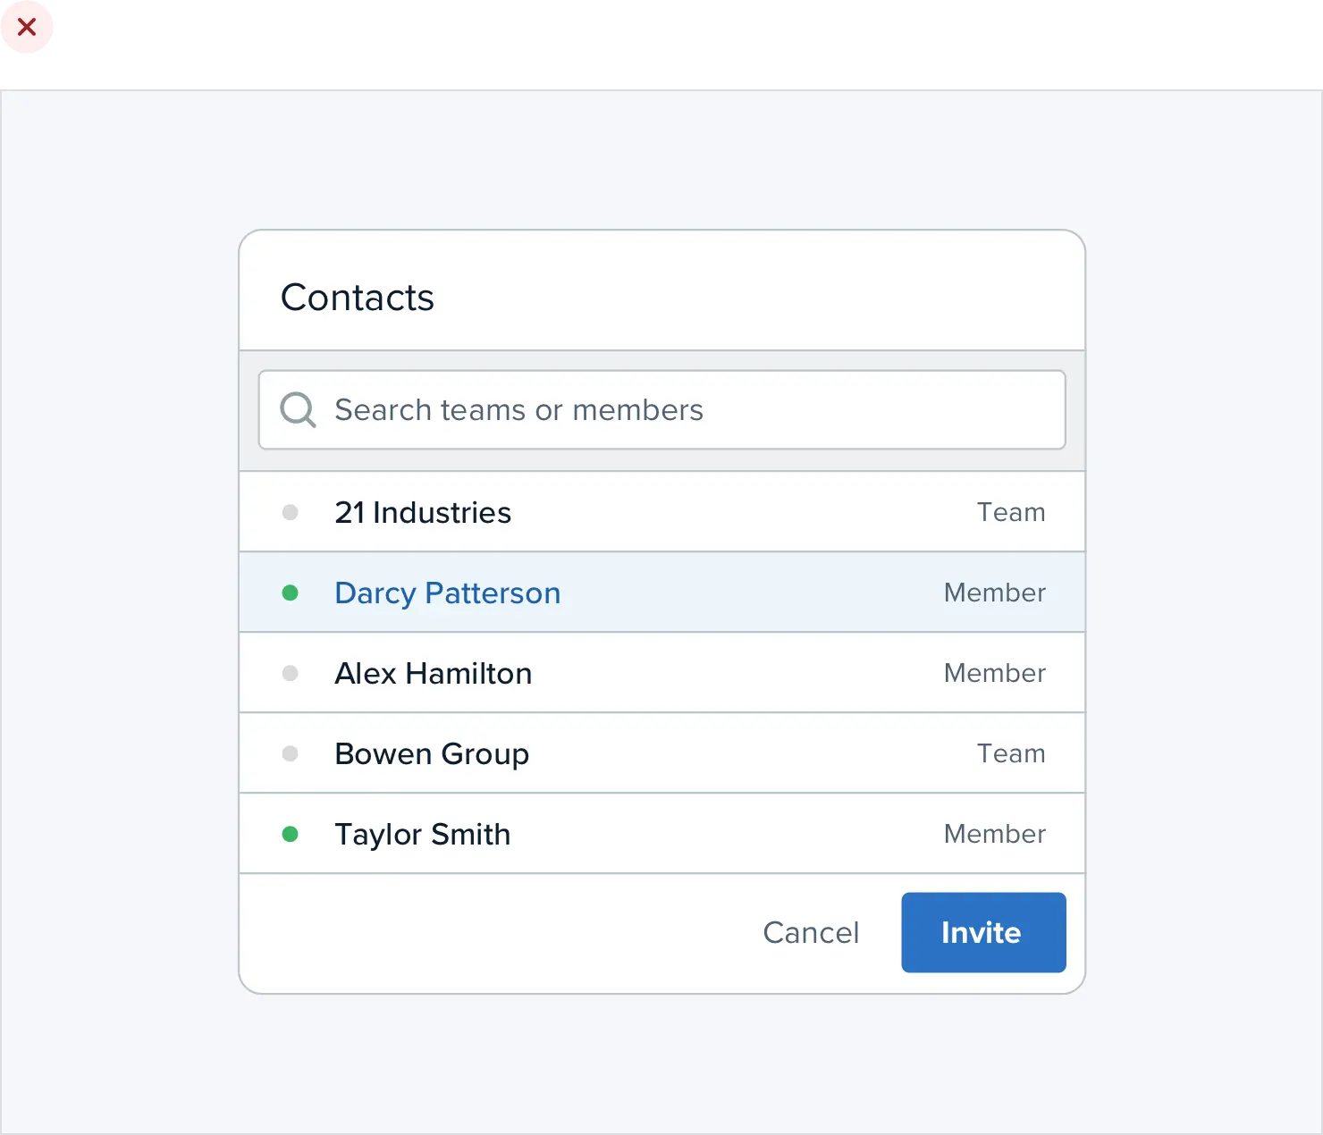Cancel the Contacts dialog
The width and height of the screenshot is (1323, 1135).
811,932
